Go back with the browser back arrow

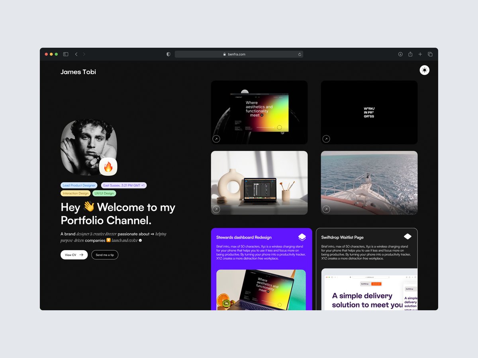(76, 54)
